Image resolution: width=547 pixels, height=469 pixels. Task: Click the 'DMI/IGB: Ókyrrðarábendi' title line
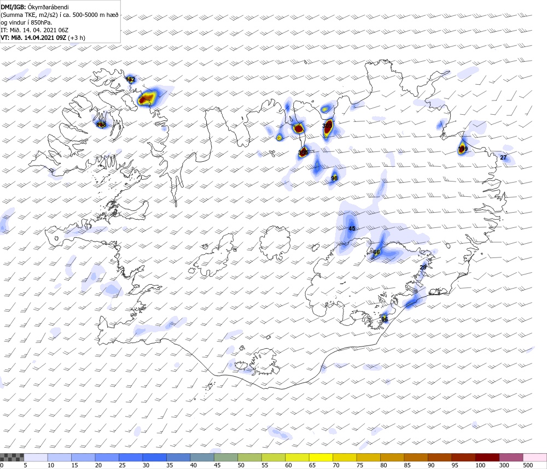(x=35, y=7)
